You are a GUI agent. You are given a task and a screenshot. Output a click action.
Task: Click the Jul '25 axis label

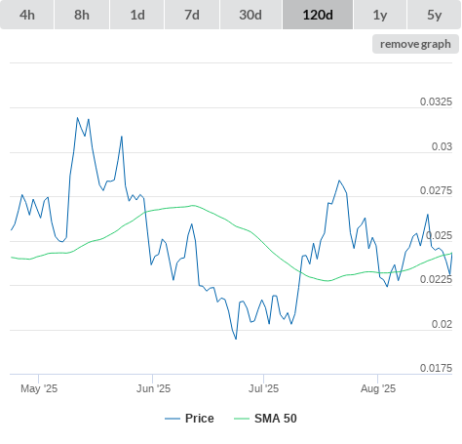tap(263, 388)
